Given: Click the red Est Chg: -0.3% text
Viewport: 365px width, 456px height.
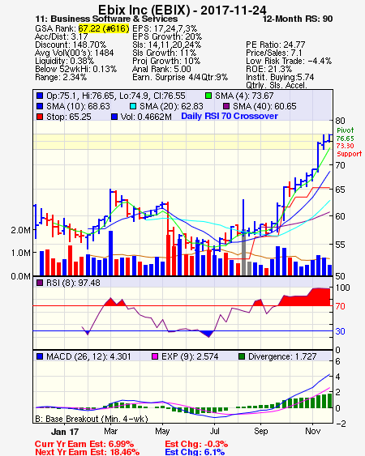Looking at the screenshot, I should pyautogui.click(x=196, y=444).
